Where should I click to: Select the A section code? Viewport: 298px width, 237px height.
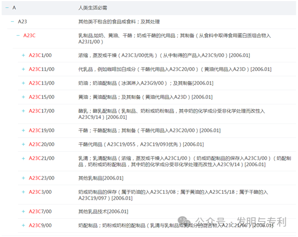14,8
